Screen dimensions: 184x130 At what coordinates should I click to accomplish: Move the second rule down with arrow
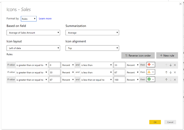pyautogui.click(x=171, y=72)
